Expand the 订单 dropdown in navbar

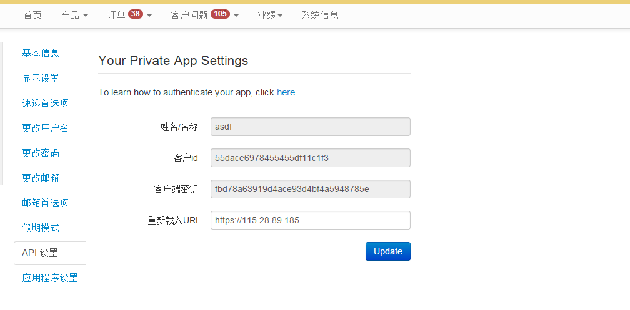tap(129, 16)
